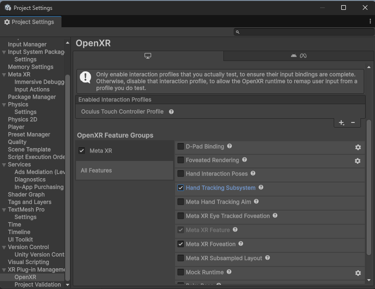375x289 pixels.
Task: Open Package Manager settings
Action: pyautogui.click(x=32, y=97)
